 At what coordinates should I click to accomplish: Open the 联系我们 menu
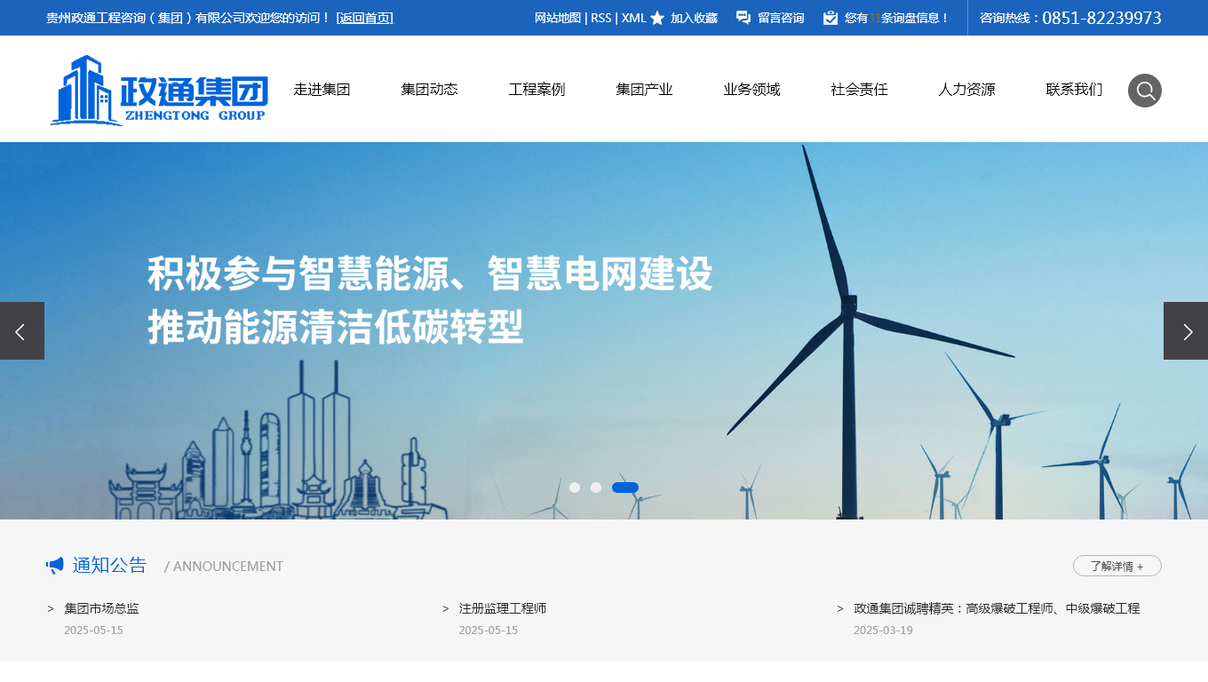pyautogui.click(x=1074, y=89)
